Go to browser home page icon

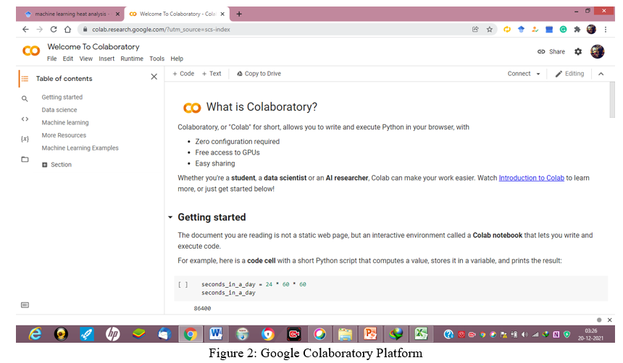68,30
